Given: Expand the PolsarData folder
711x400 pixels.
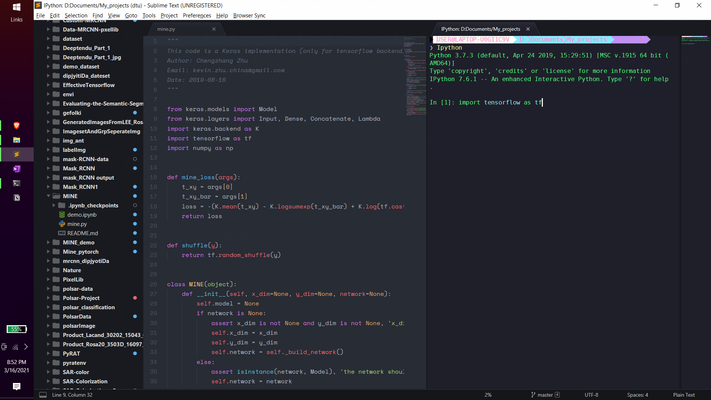Looking at the screenshot, I should click(x=48, y=317).
